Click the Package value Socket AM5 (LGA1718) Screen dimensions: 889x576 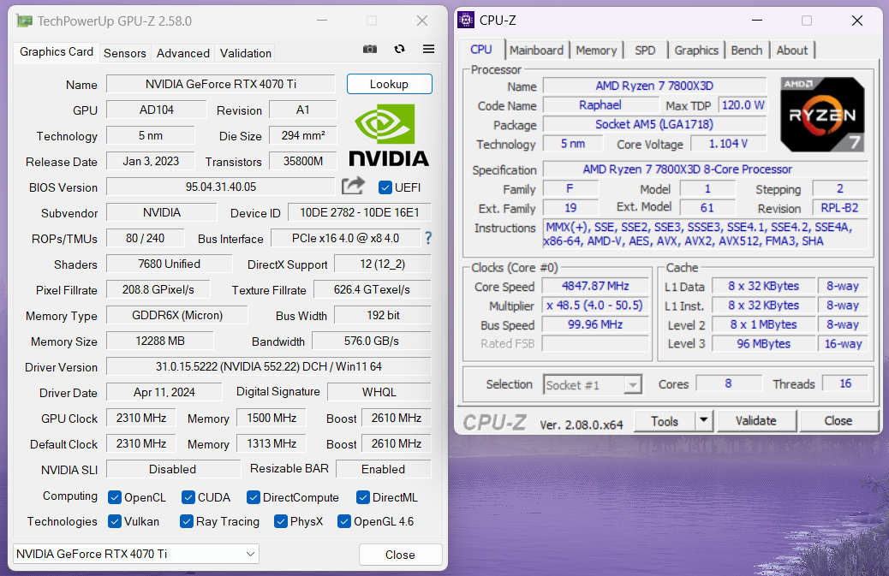click(654, 124)
